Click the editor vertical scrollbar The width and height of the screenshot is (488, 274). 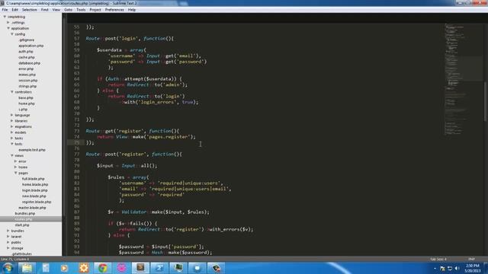click(485, 101)
